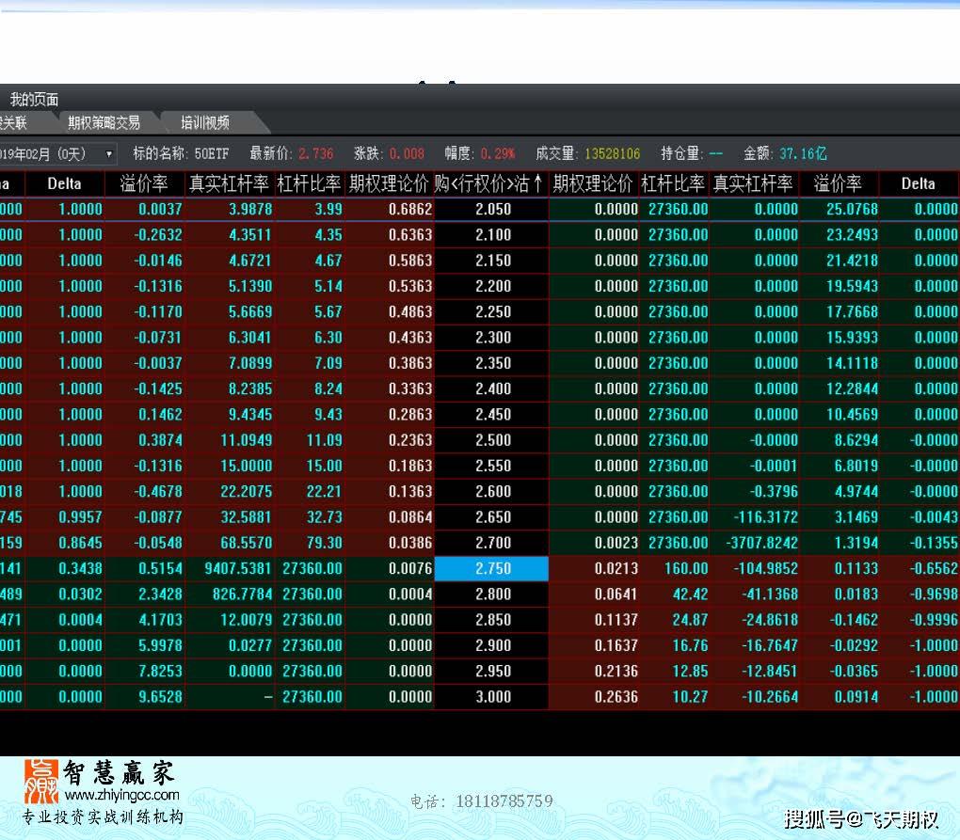Click the put theoretical price 0.0213
This screenshot has width=960, height=840.
(x=616, y=568)
